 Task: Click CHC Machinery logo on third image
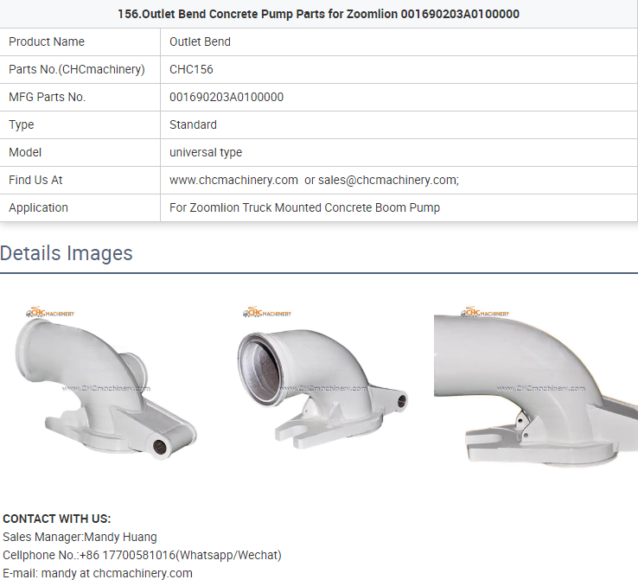coord(485,312)
